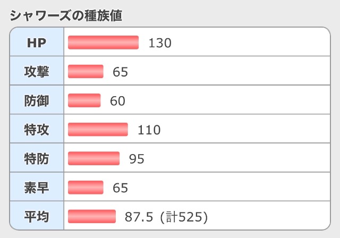The height and width of the screenshot is (238, 340).
Task: Click the 攻撃 red stat bar
Action: click(x=86, y=72)
